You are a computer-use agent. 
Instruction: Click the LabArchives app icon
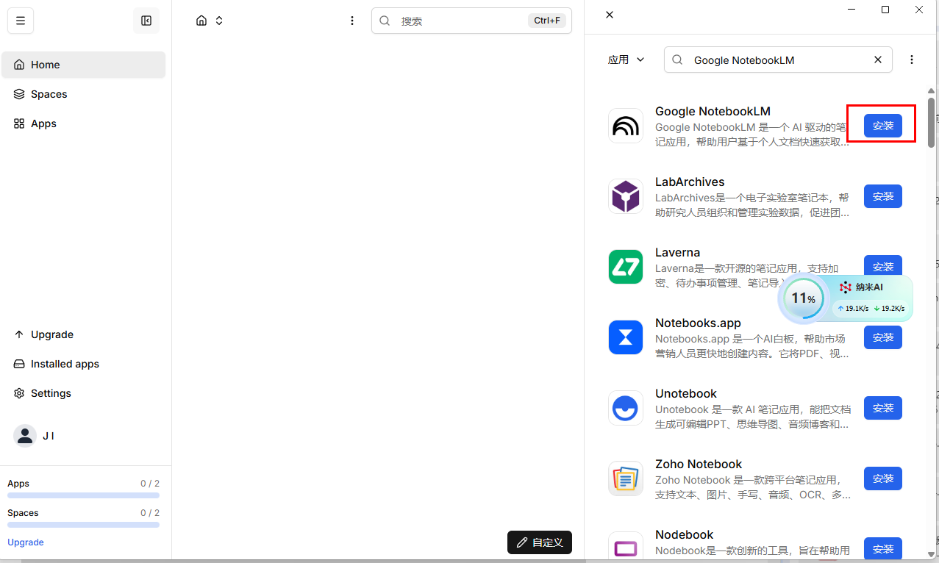tap(626, 196)
